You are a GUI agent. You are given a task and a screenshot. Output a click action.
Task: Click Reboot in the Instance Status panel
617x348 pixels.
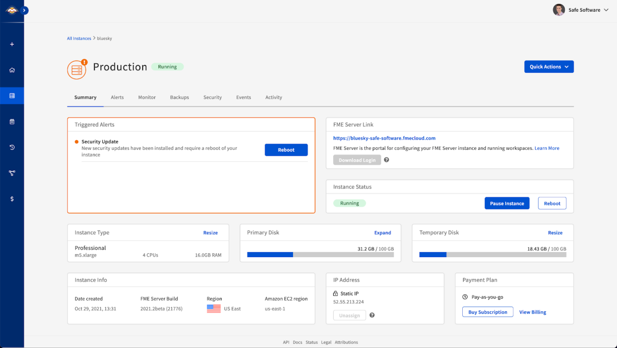pyautogui.click(x=552, y=204)
